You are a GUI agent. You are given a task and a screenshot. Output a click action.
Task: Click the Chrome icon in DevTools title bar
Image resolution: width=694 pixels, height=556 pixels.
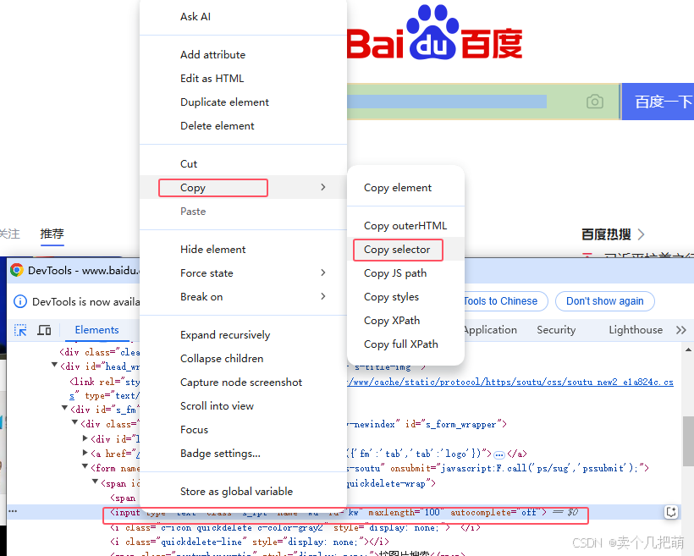point(17,270)
